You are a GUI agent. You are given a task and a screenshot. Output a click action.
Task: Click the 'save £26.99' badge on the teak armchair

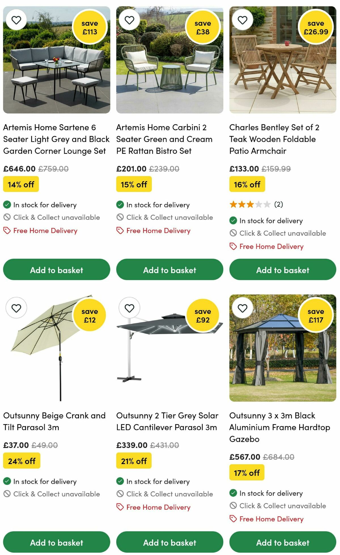click(x=315, y=26)
